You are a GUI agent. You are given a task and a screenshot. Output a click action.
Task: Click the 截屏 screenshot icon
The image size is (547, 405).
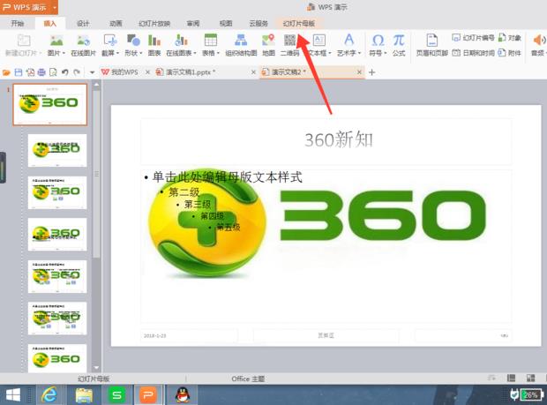110,41
